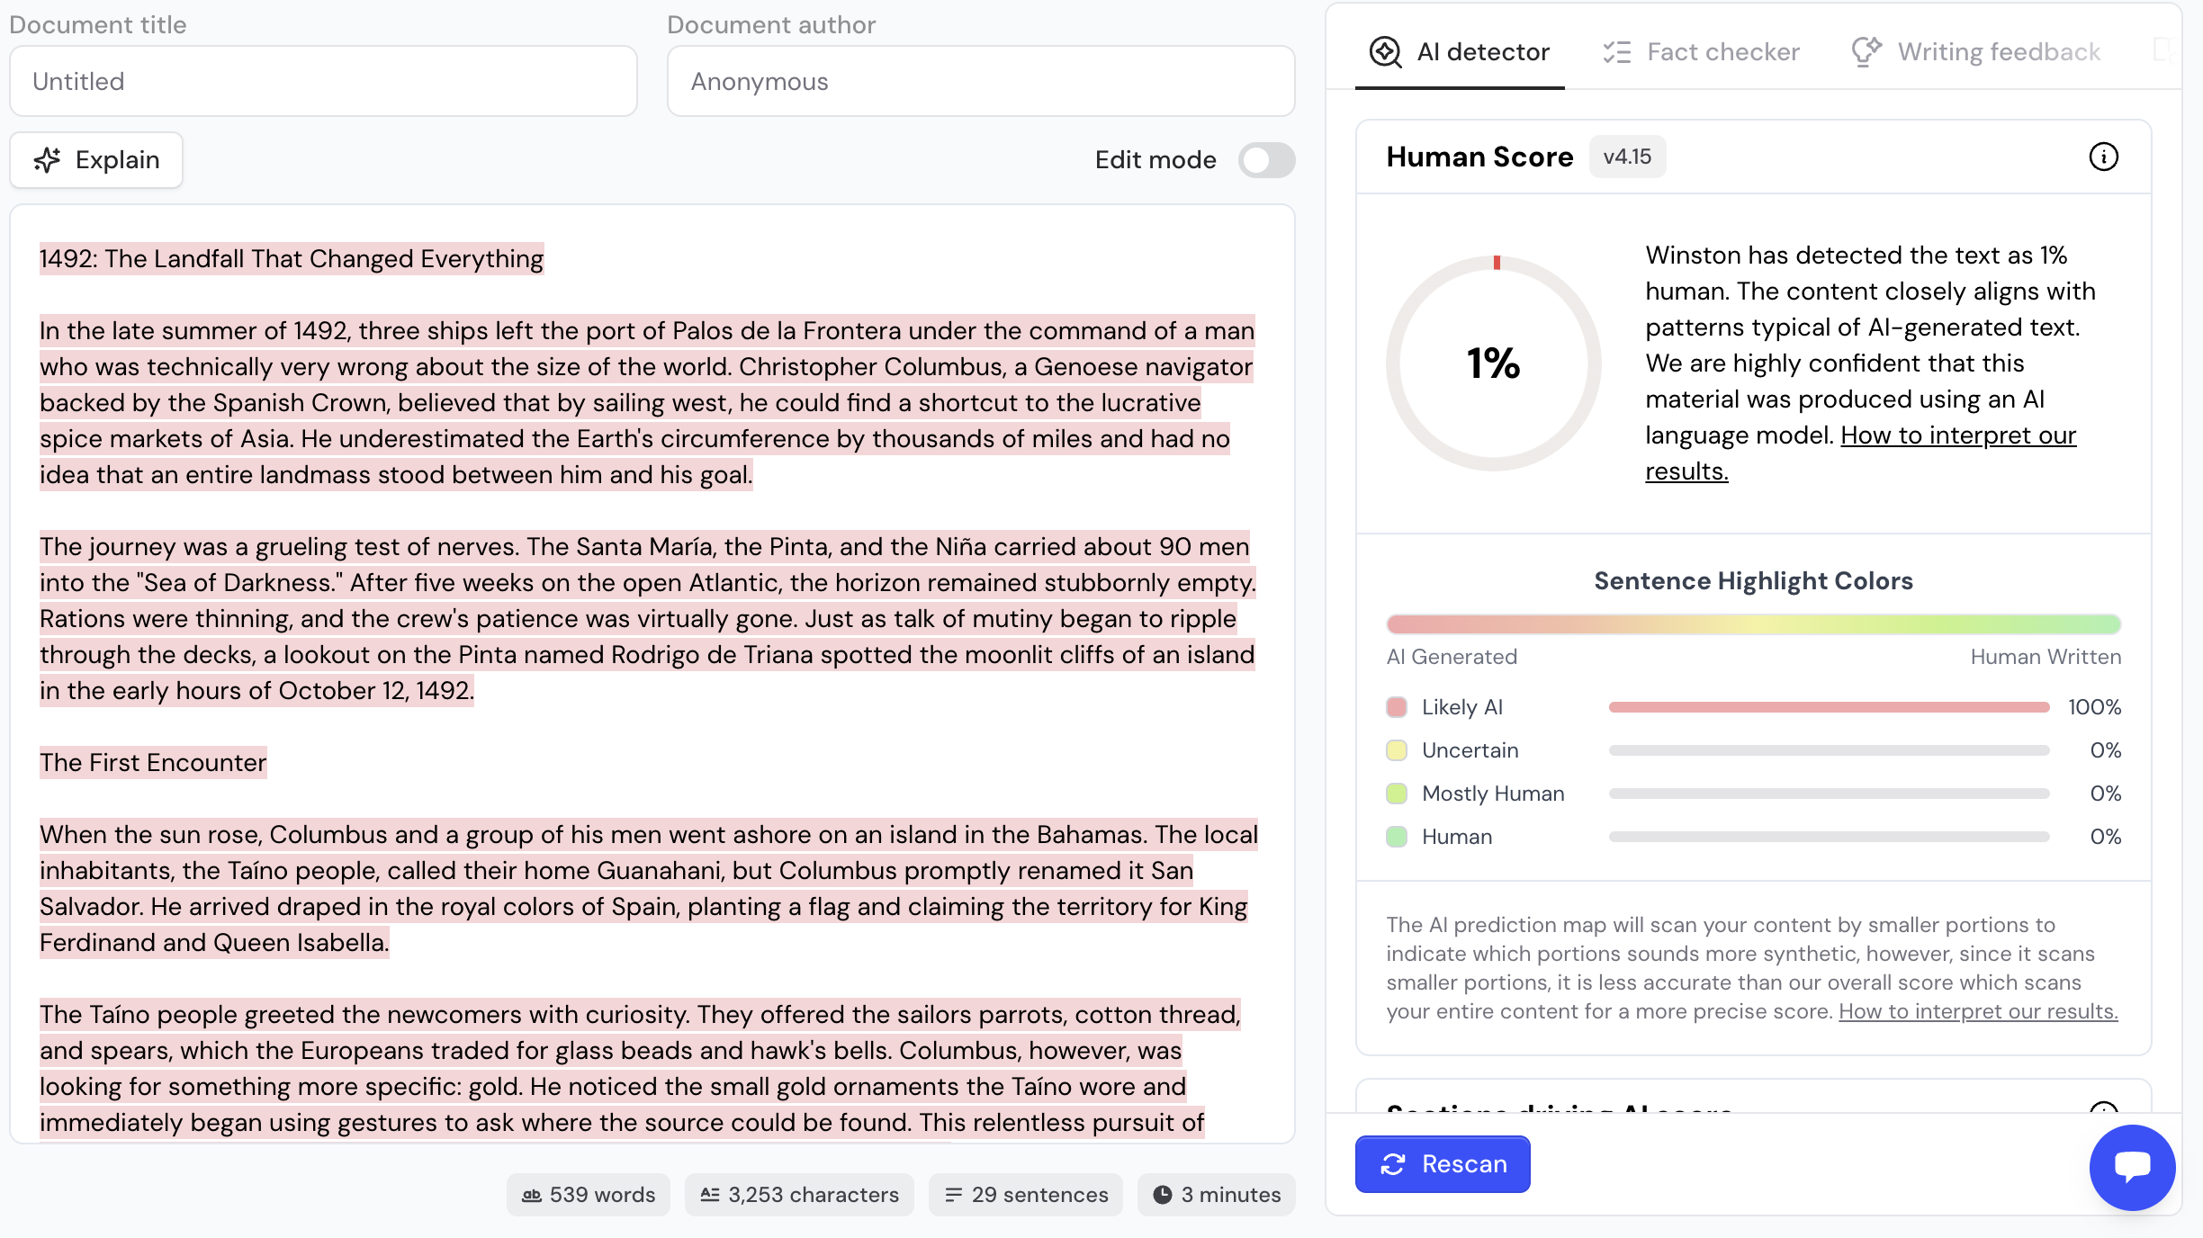Click the Human Score info icon
This screenshot has width=2203, height=1238.
pyautogui.click(x=2103, y=157)
